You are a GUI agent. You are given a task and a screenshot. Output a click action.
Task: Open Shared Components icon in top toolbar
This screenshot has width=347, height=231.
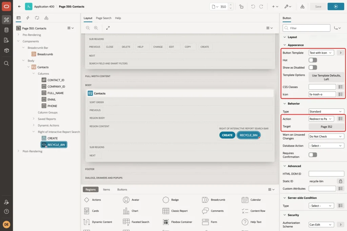302,7
